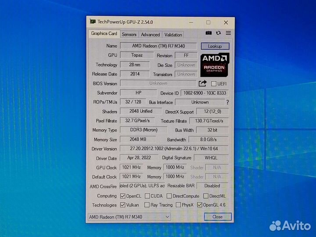Click the GPU-Z title bar app icon

click(93, 22)
